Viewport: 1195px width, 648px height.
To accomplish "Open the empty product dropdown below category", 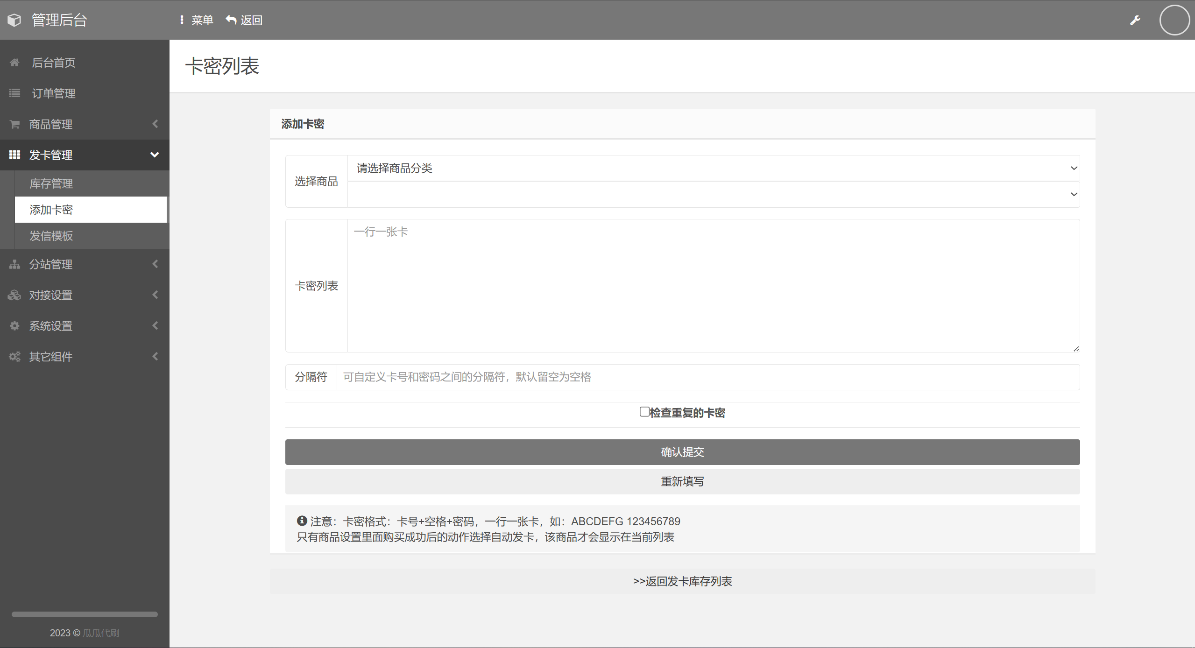I will pos(713,194).
